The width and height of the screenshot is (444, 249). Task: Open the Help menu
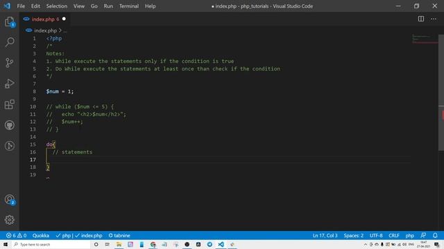[x=151, y=6]
